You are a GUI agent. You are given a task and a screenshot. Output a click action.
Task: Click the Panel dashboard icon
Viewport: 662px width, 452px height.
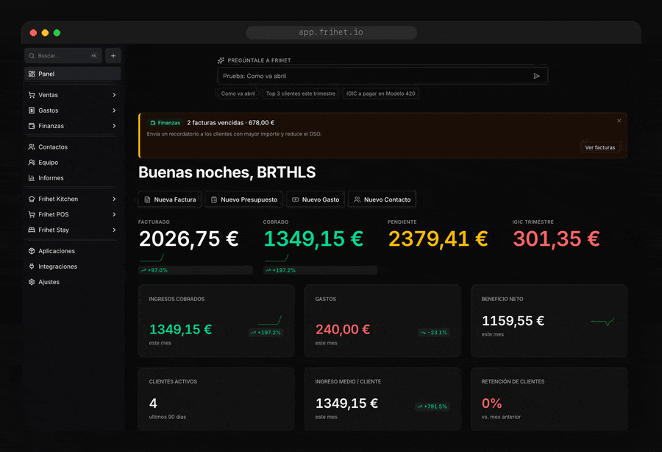(x=32, y=74)
